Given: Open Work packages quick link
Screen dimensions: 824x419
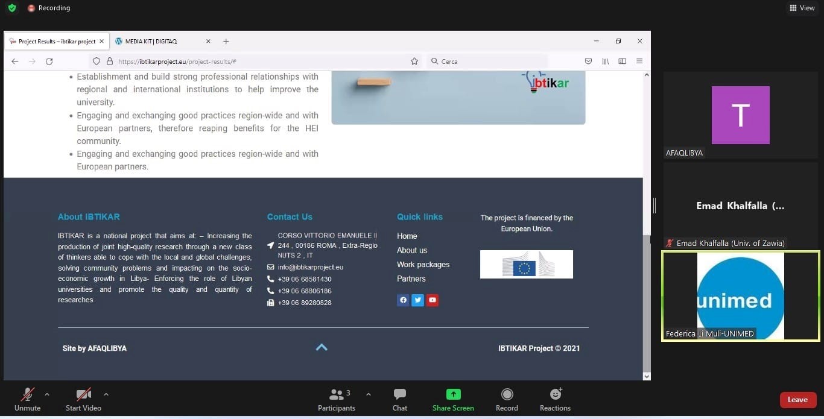Looking at the screenshot, I should point(423,265).
